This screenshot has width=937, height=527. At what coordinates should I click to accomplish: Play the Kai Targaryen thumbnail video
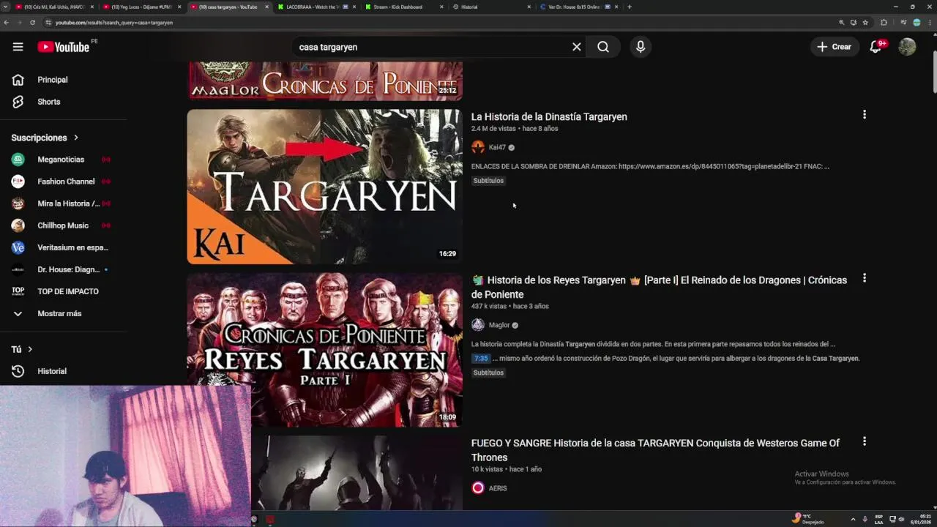coord(324,187)
